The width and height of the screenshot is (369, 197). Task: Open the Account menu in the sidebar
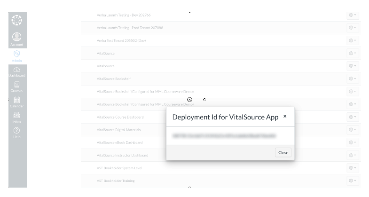coord(17,39)
